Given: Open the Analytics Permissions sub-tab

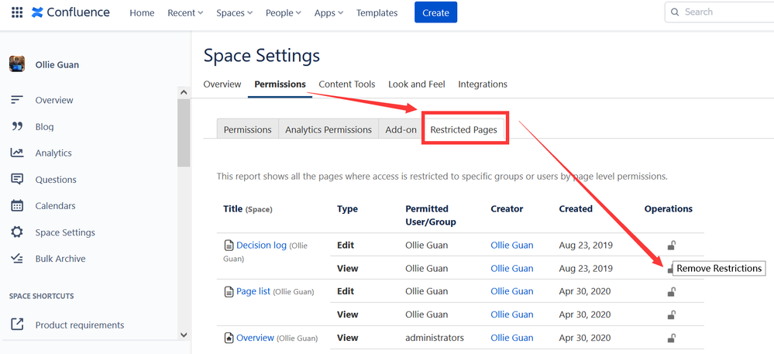Looking at the screenshot, I should [329, 130].
